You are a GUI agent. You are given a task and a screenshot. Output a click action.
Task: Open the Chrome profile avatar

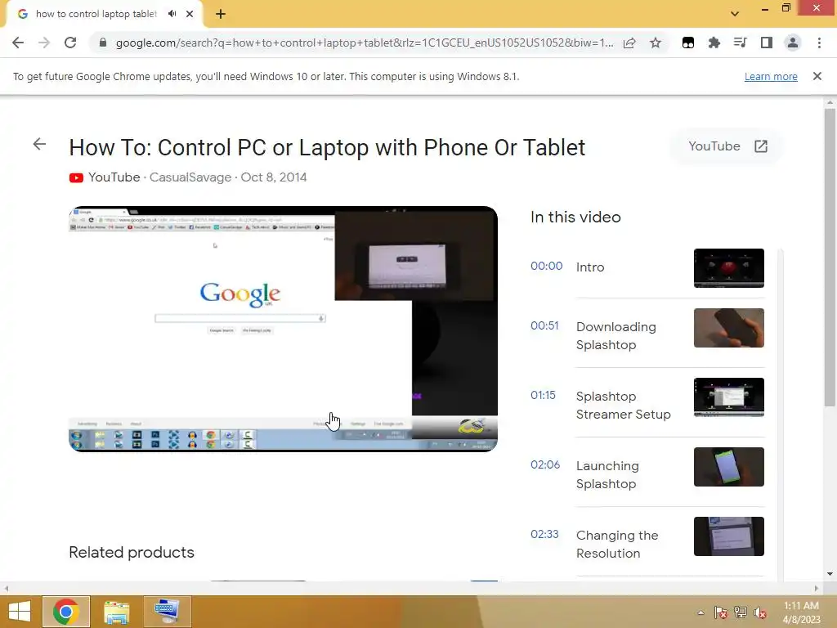click(x=793, y=43)
